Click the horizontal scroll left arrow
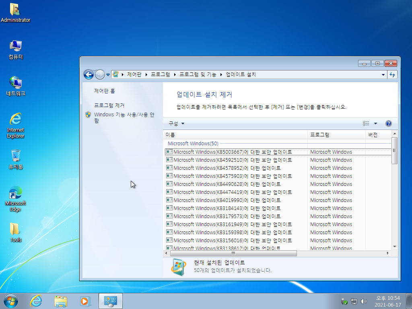This screenshot has width=412, height=309. [166, 253]
